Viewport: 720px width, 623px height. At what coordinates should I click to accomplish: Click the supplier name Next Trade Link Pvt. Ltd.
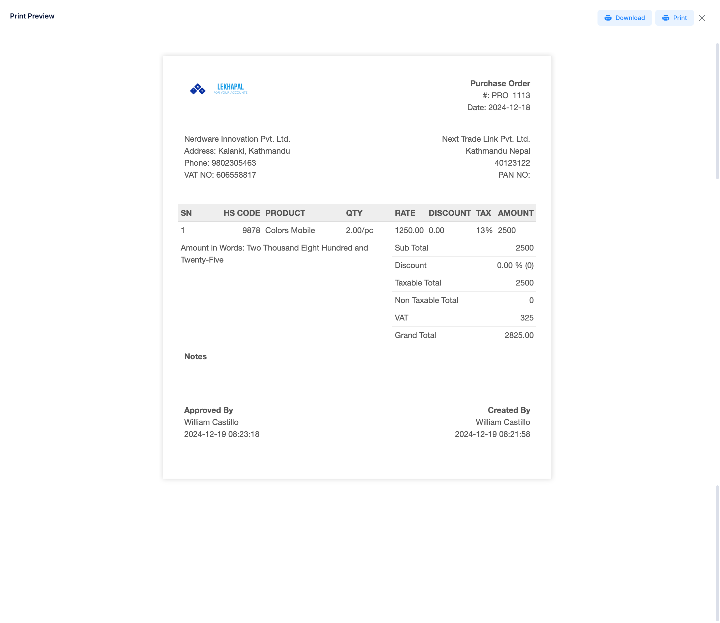coord(486,138)
